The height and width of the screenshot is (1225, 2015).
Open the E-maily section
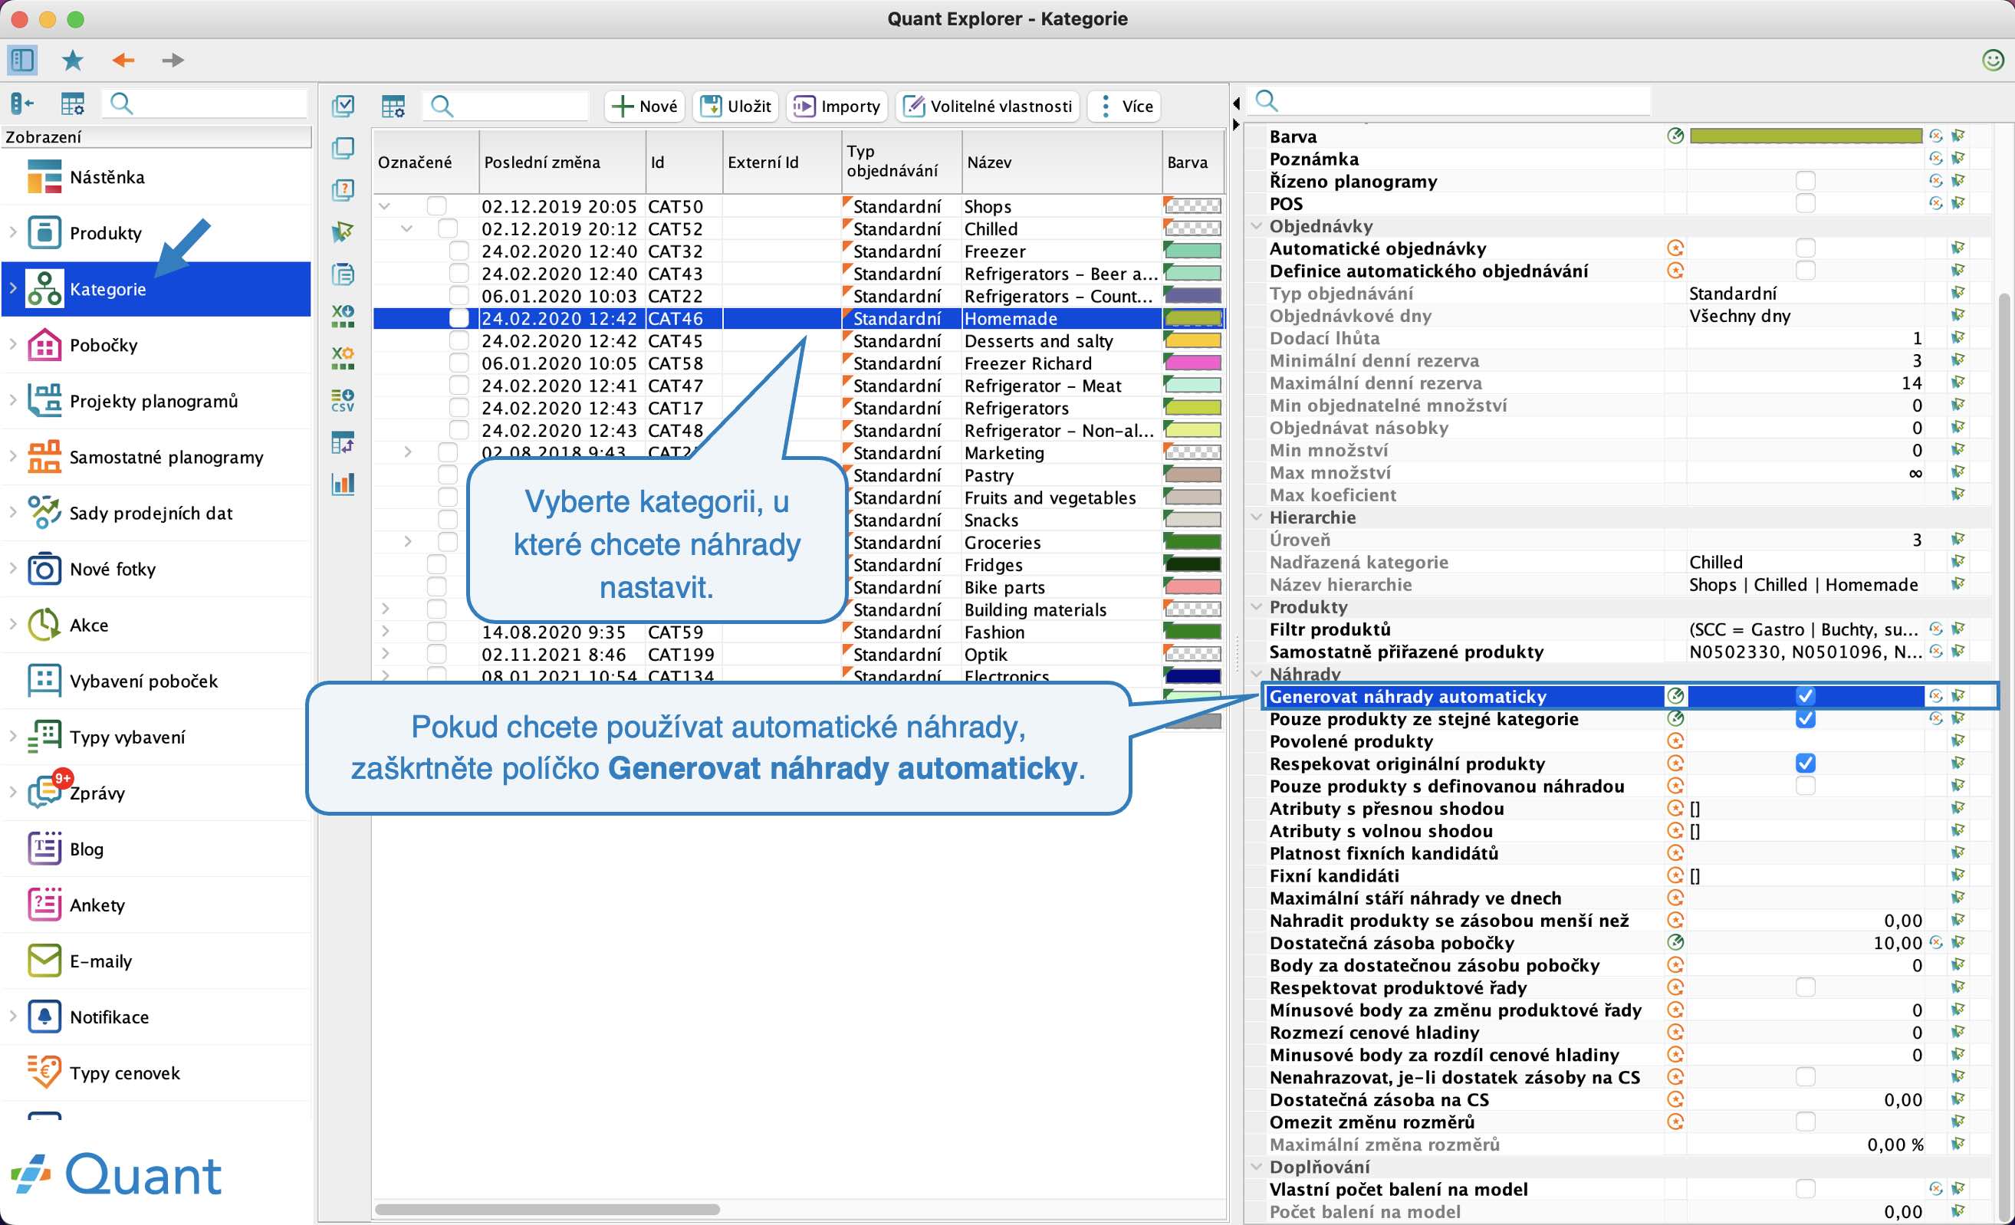(x=156, y=961)
